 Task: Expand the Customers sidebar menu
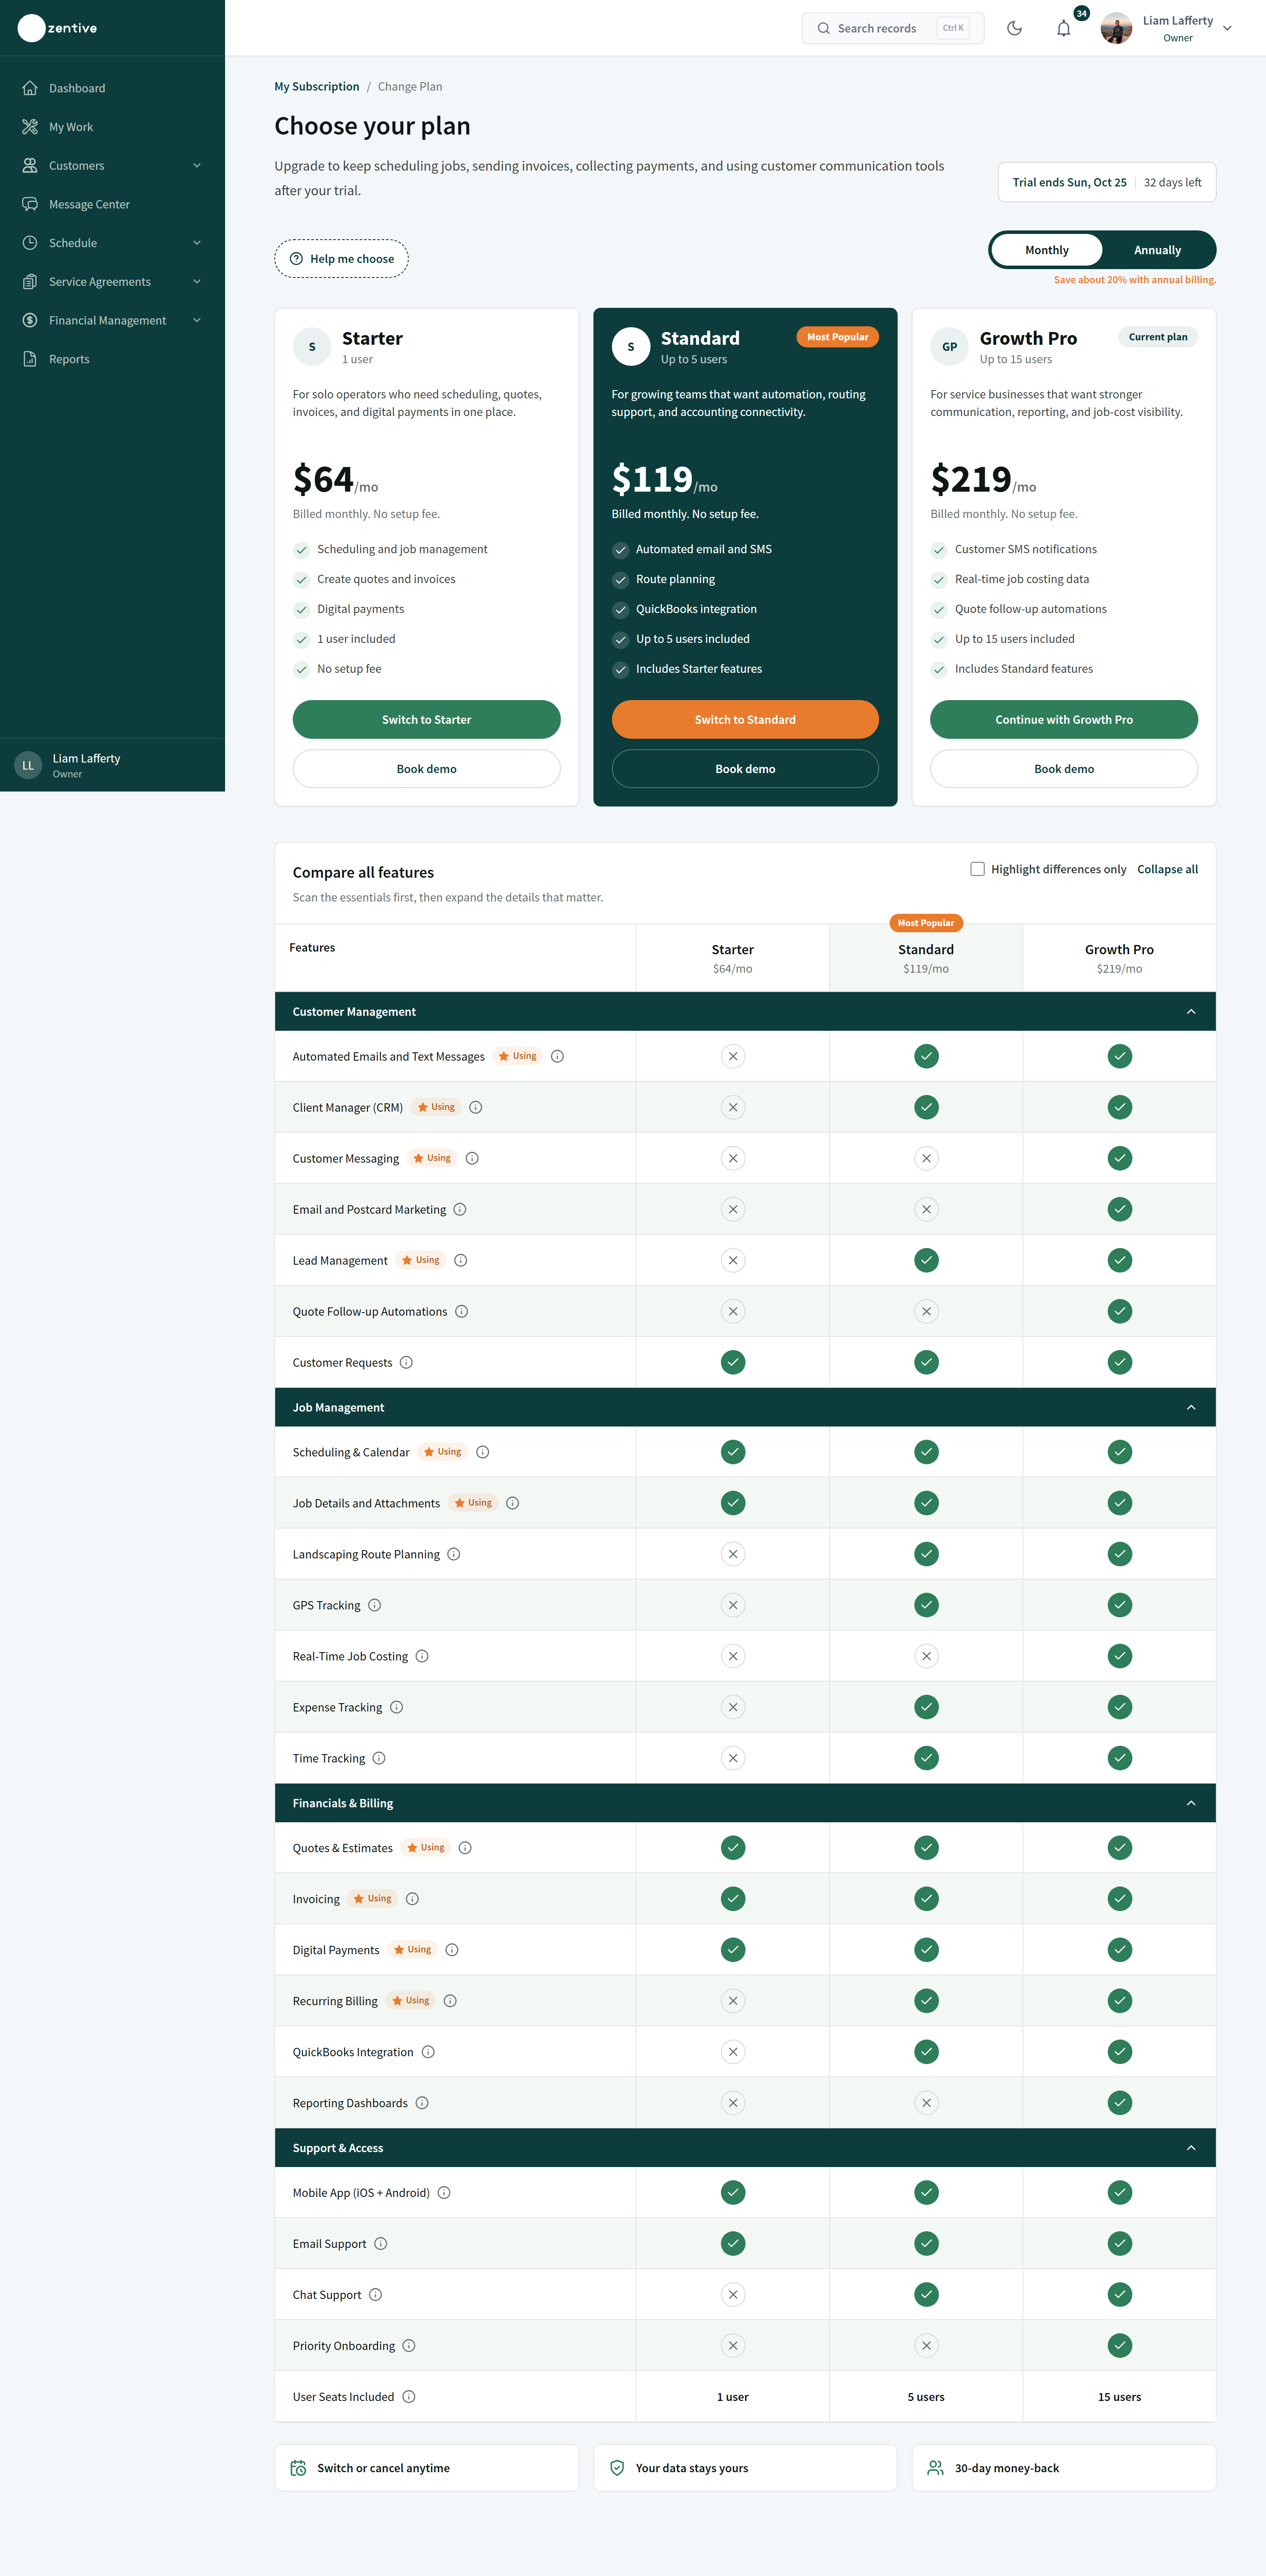point(197,166)
